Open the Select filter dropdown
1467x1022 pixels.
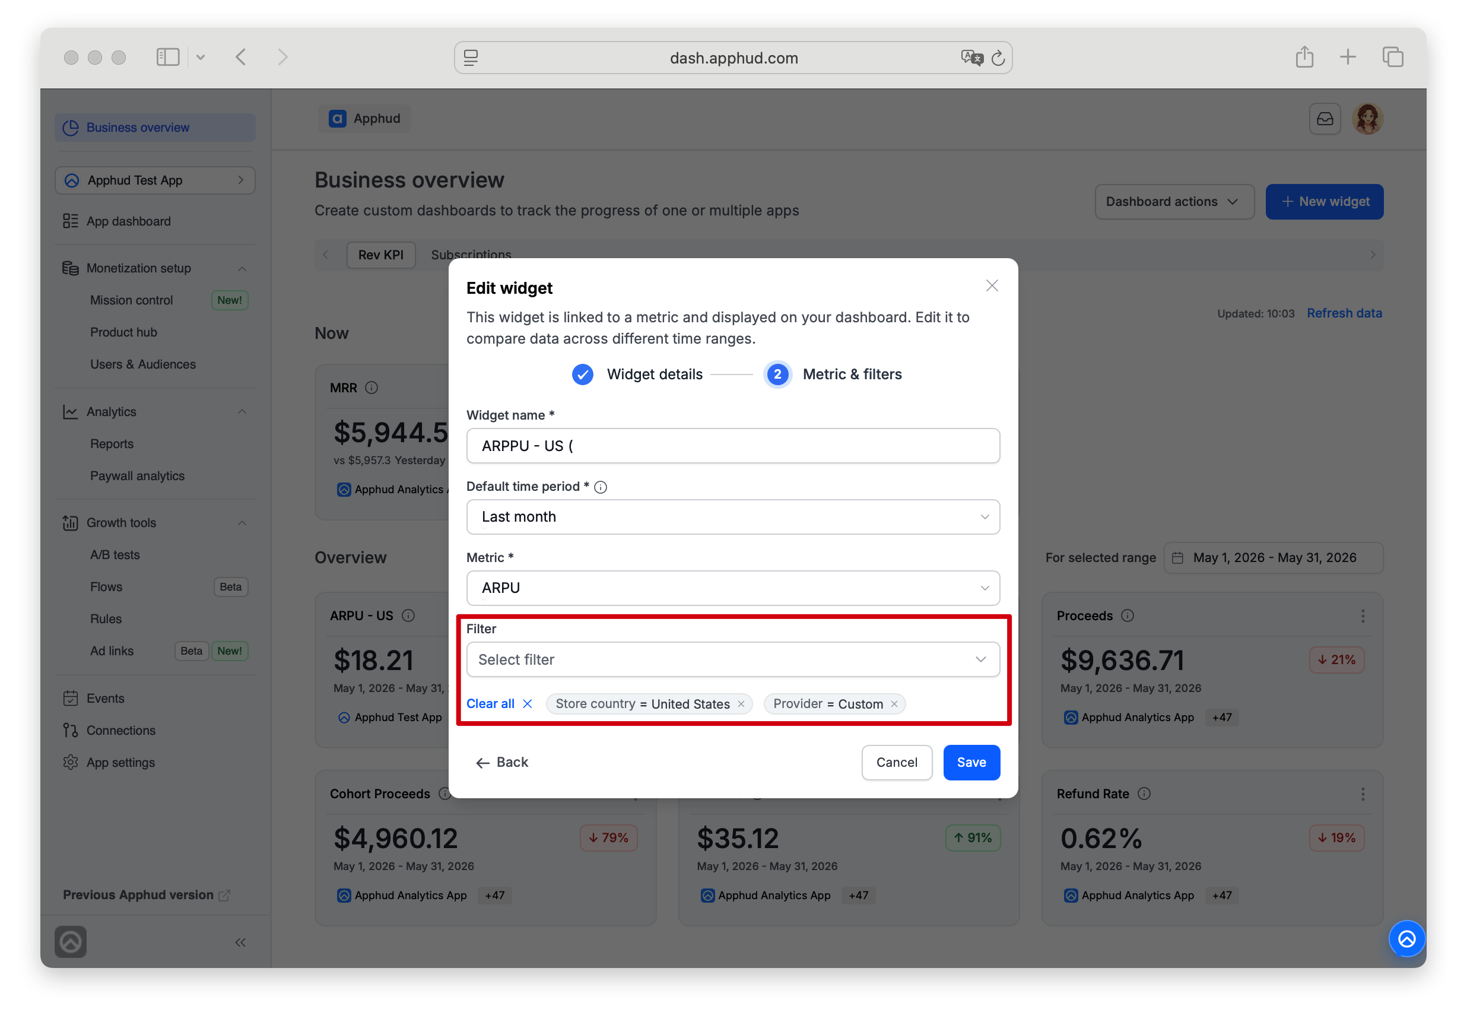pyautogui.click(x=733, y=659)
